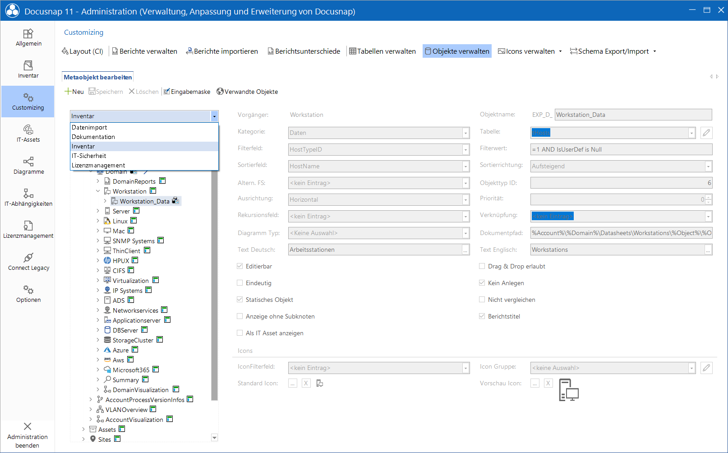Viewport: 728px width, 453px height.
Task: Edit the Tabelle with the pencil icon
Action: 706,133
